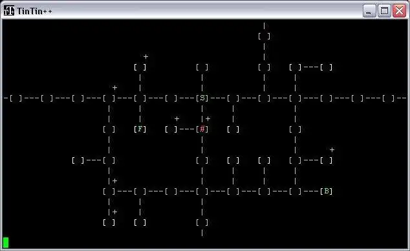Click the TinTin++ title bar icon
This screenshot has height=251, width=410.
(x=9, y=11)
